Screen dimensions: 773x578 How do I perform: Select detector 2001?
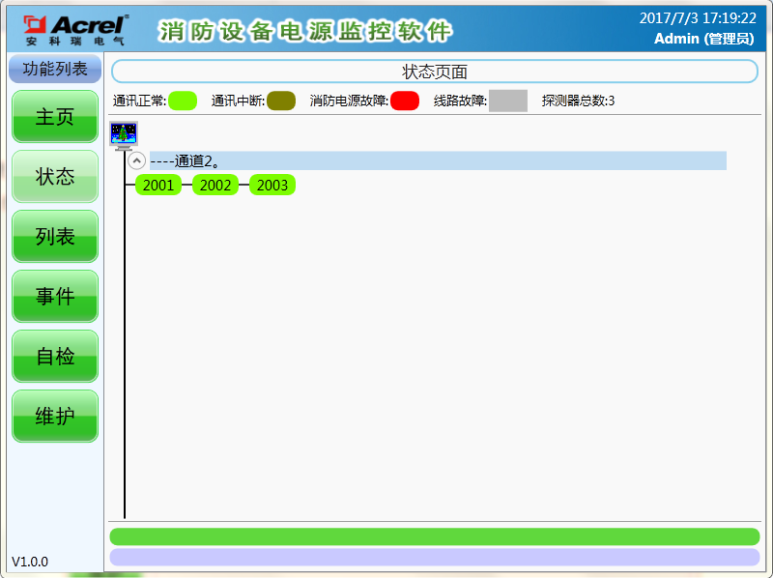point(158,185)
